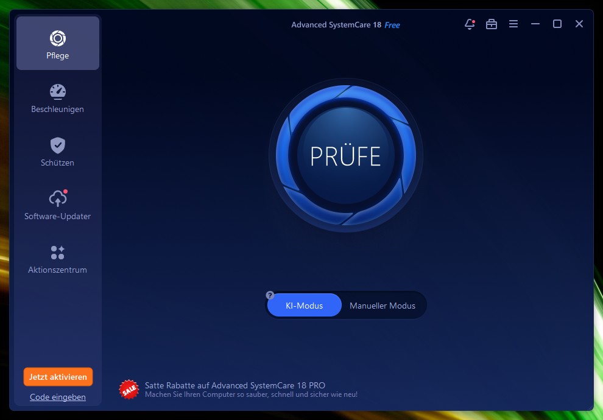Click the Free edition label in title
The width and height of the screenshot is (603, 420).
point(392,25)
